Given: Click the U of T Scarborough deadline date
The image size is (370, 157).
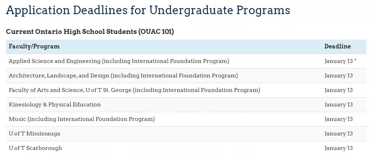Looking at the screenshot, I should point(338,148).
